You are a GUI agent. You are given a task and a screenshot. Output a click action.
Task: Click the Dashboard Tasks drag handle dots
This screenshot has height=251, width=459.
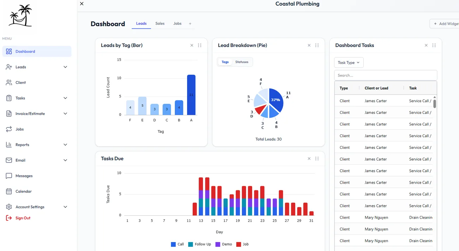(x=434, y=45)
